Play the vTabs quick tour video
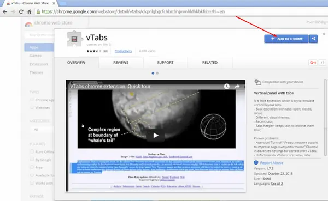This screenshot has height=201, width=328. pyautogui.click(x=155, y=136)
